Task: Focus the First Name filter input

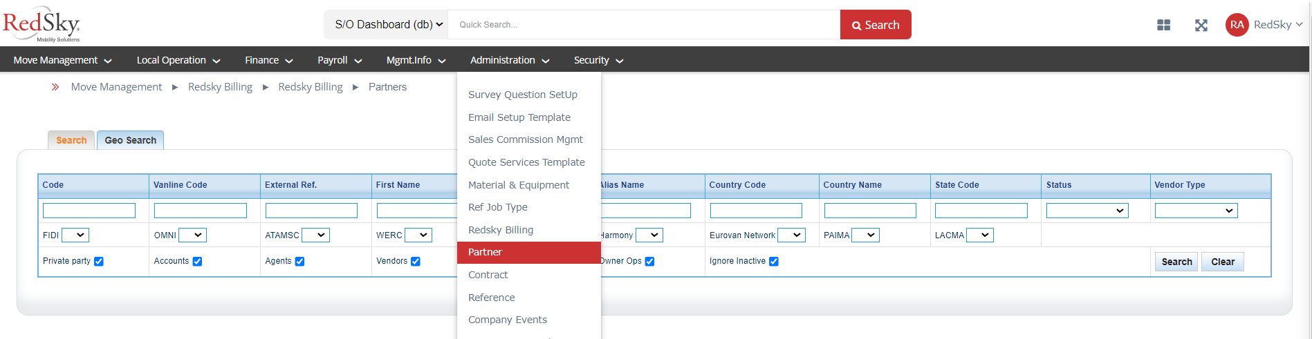Action: 417,211
